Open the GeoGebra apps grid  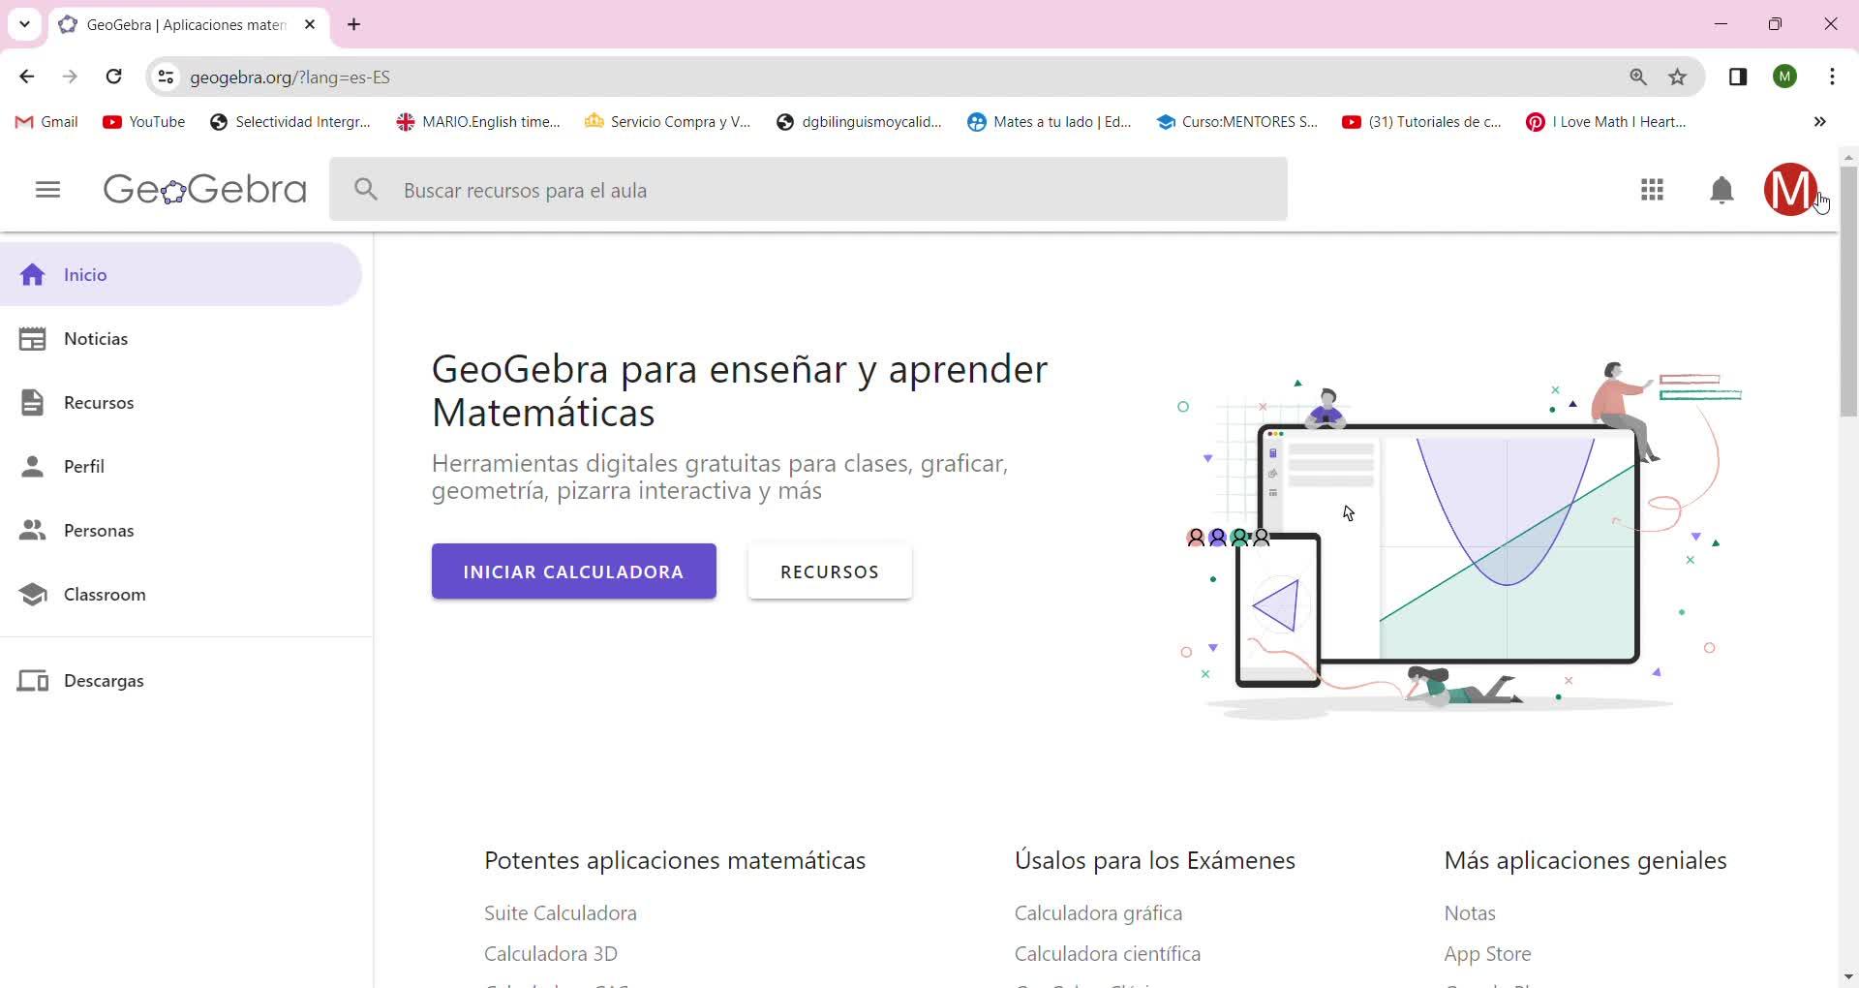coord(1653,190)
